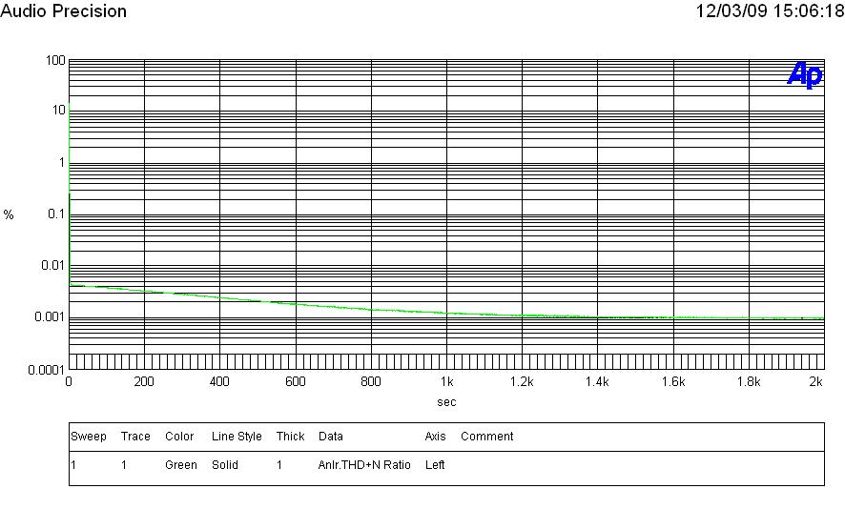Click the x-axis label '1.6k'
Viewport: 845px width, 509px height.
pyautogui.click(x=673, y=382)
